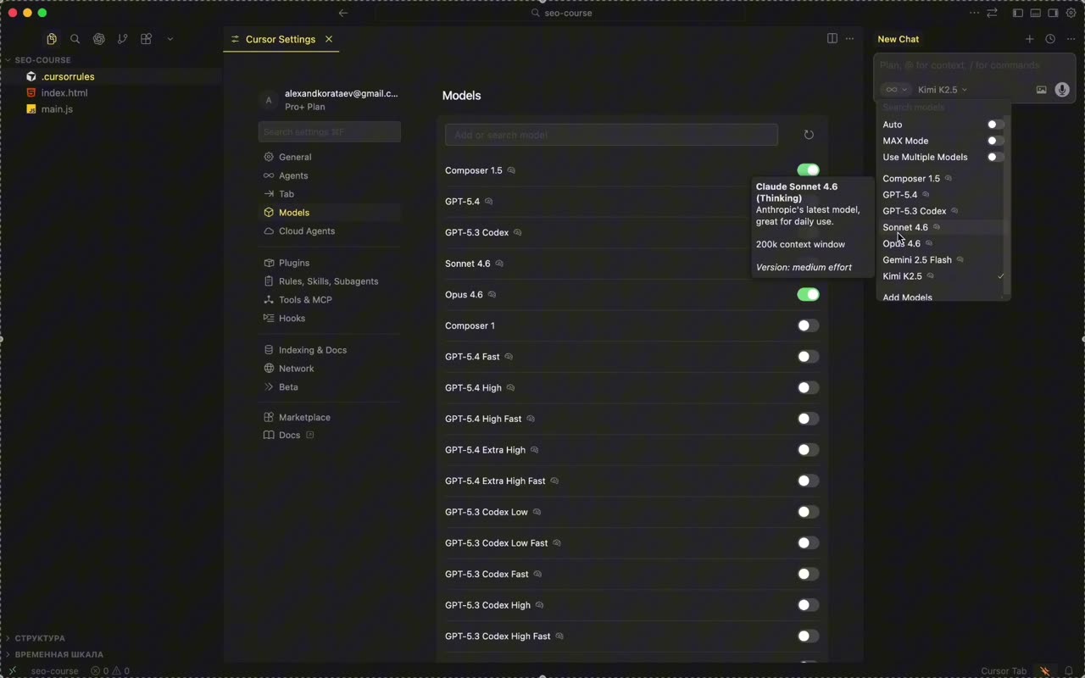The width and height of the screenshot is (1085, 678).
Task: Attach an image using the picture icon
Action: coord(1042,90)
